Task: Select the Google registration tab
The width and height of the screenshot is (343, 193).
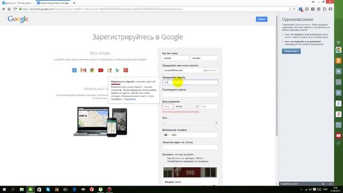Action: (x=53, y=3)
